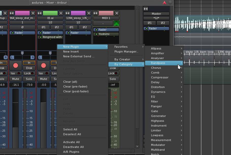Screen dimensions: 231x155
Task: Hide the 1396_sleep_135 strip using its X icon
Action: point(89,13)
